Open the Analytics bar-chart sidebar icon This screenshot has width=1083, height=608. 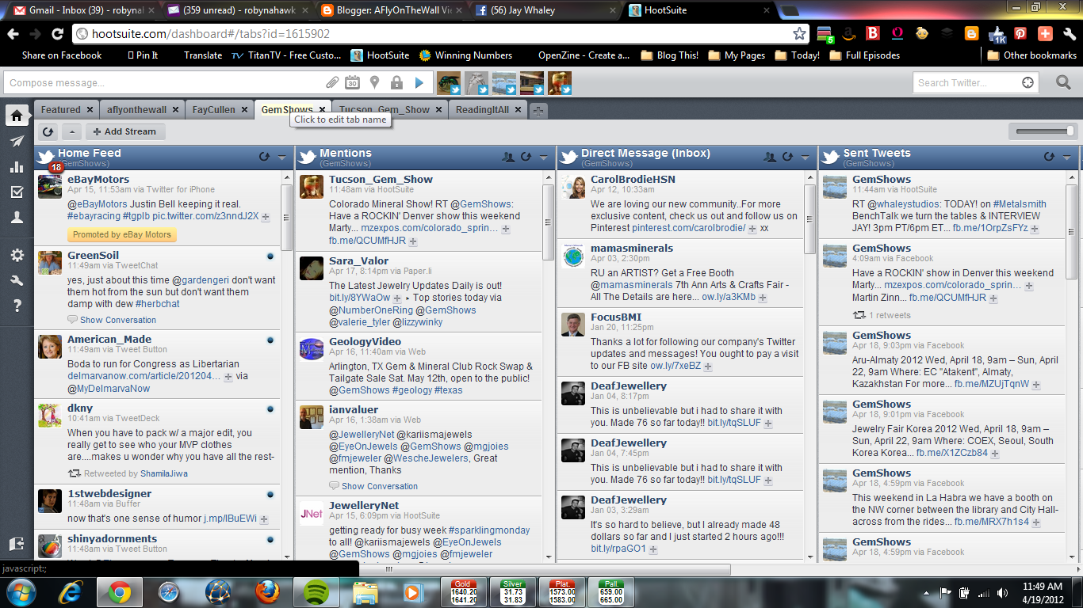pyautogui.click(x=17, y=167)
